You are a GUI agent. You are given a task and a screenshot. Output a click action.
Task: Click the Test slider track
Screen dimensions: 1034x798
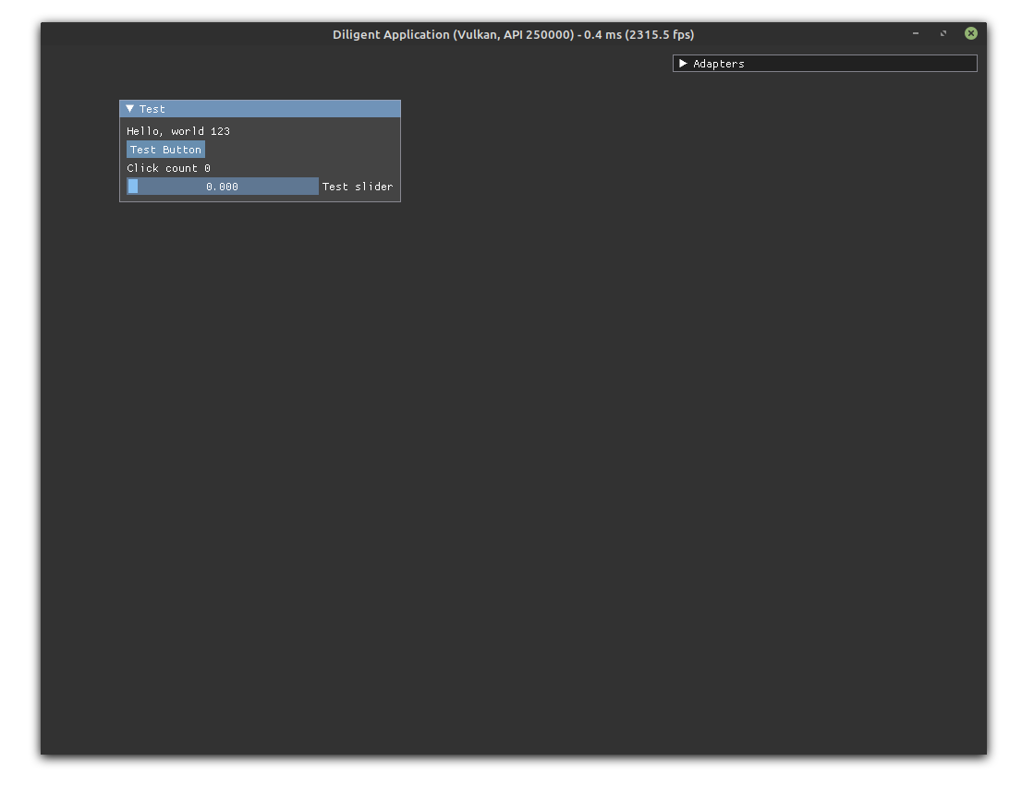(223, 187)
